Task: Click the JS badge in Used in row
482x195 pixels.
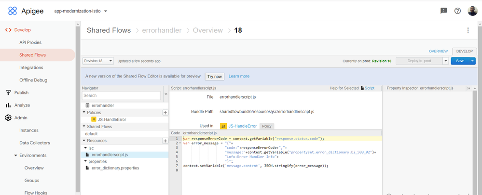Action: pyautogui.click(x=223, y=126)
